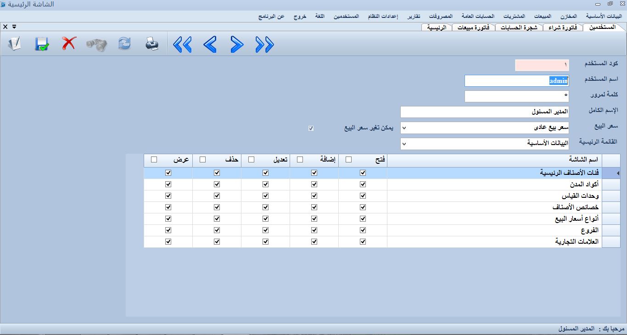Switch to the شجرة الحسابات tab
This screenshot has height=335, width=627.
[x=519, y=28]
